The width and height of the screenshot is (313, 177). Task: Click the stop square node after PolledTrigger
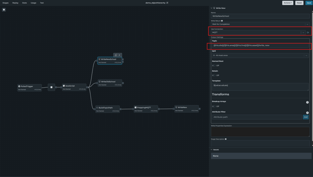point(51,87)
